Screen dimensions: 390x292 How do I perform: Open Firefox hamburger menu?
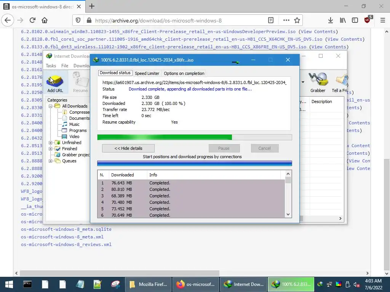click(x=383, y=21)
